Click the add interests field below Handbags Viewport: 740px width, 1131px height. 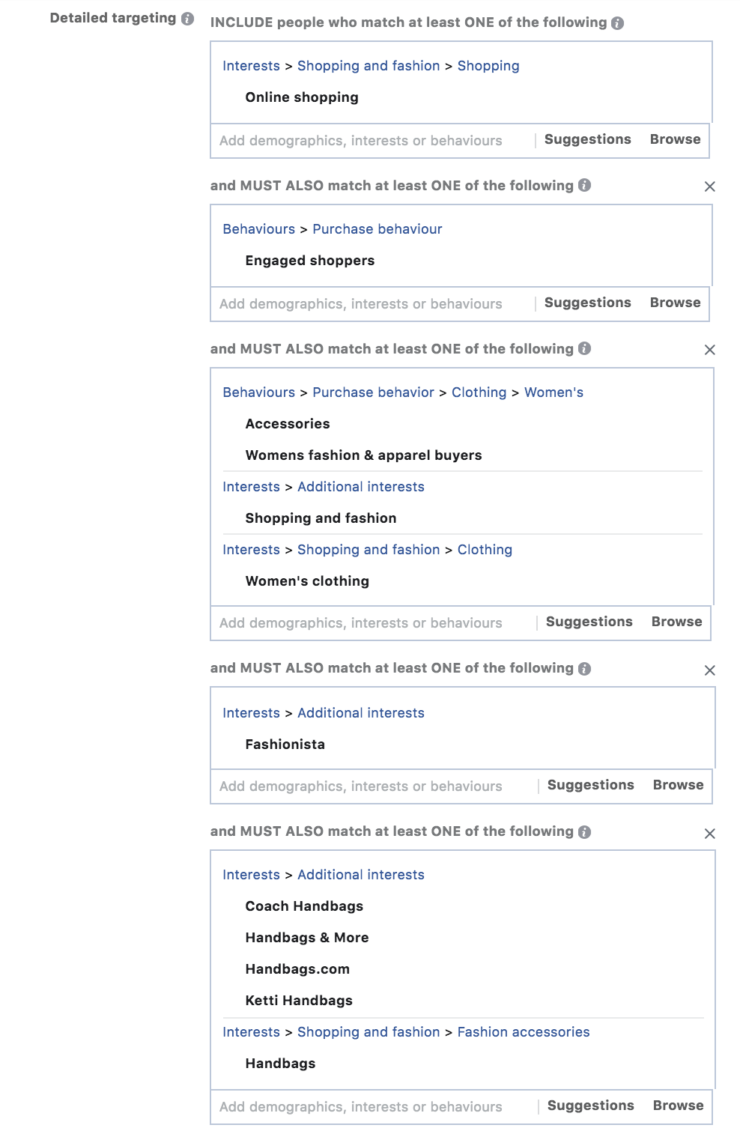pyautogui.click(x=360, y=1106)
